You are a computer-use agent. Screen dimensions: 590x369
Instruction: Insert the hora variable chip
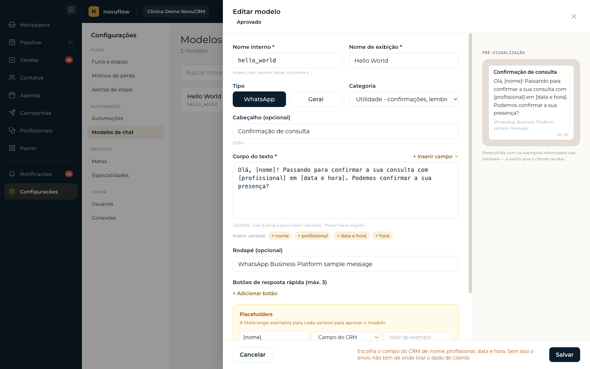click(x=382, y=236)
